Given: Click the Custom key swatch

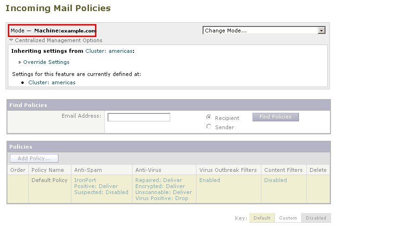Looking at the screenshot, I should point(288,218).
